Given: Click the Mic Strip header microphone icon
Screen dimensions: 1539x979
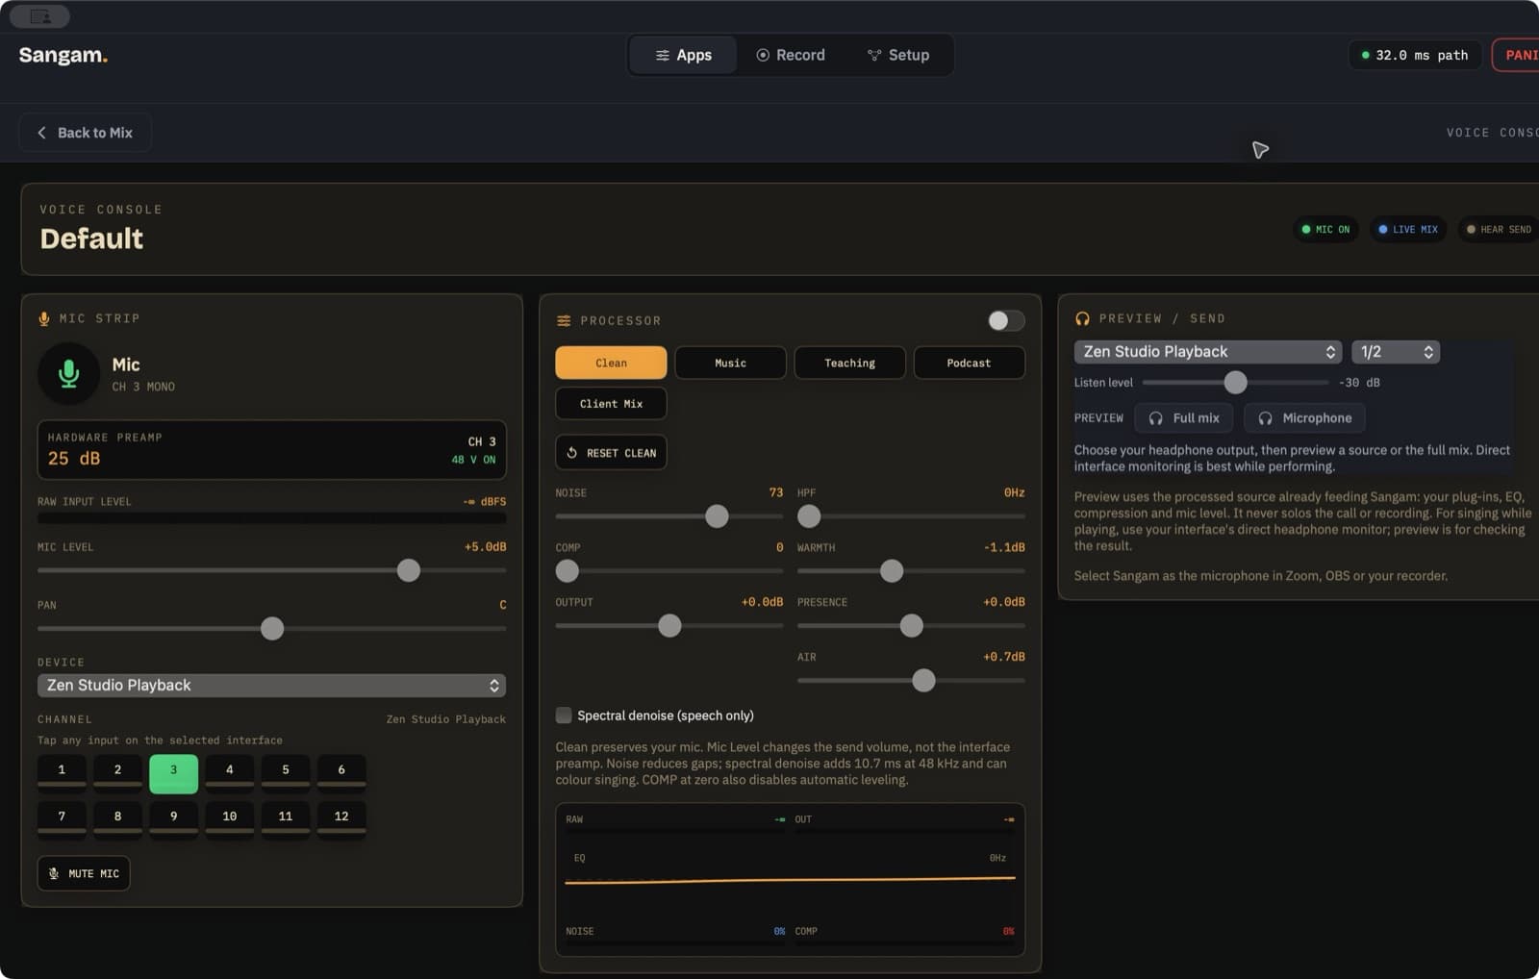Looking at the screenshot, I should tap(44, 318).
